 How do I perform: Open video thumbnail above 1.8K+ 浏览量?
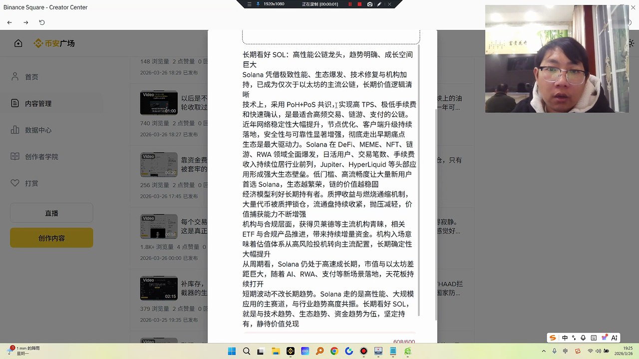coord(159,226)
